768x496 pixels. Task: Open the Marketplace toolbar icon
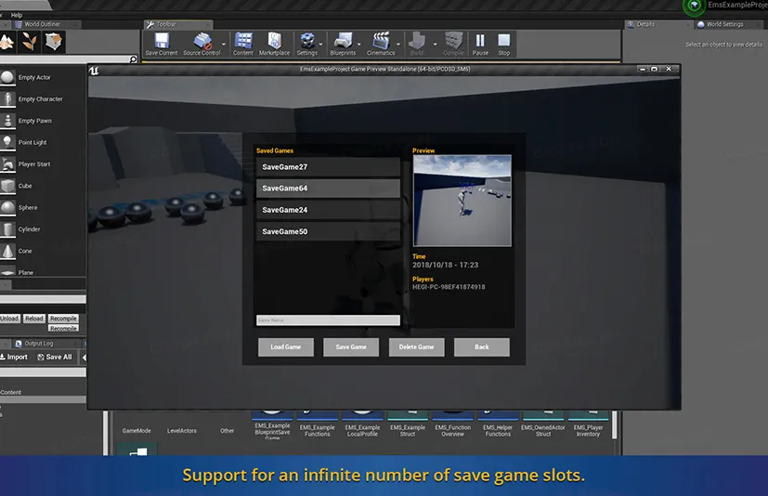[274, 44]
